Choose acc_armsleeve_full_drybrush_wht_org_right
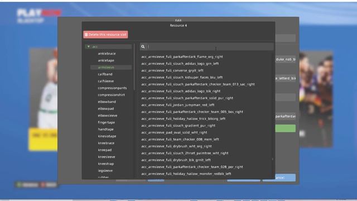This screenshot has height=201, width=357. (x=176, y=146)
